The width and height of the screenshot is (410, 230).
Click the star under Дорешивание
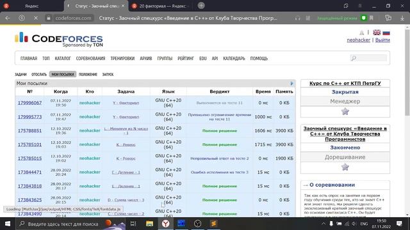tap(345, 167)
